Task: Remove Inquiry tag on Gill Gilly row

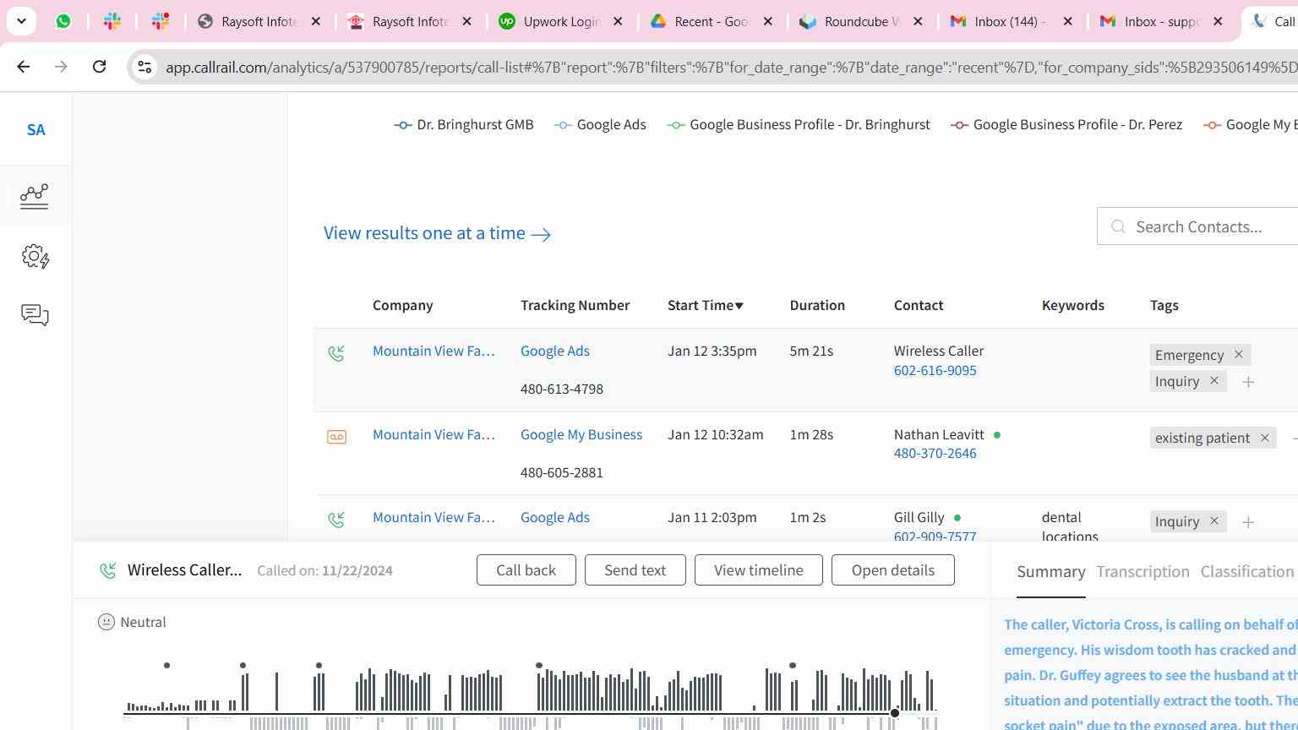Action: coord(1214,521)
